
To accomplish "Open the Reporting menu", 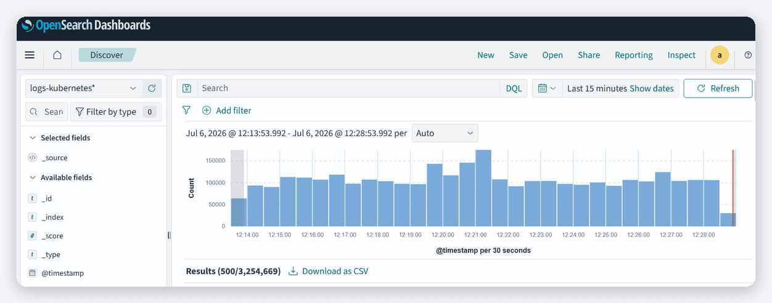I will [x=634, y=55].
